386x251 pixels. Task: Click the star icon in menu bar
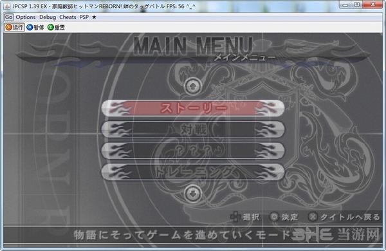pos(94,17)
